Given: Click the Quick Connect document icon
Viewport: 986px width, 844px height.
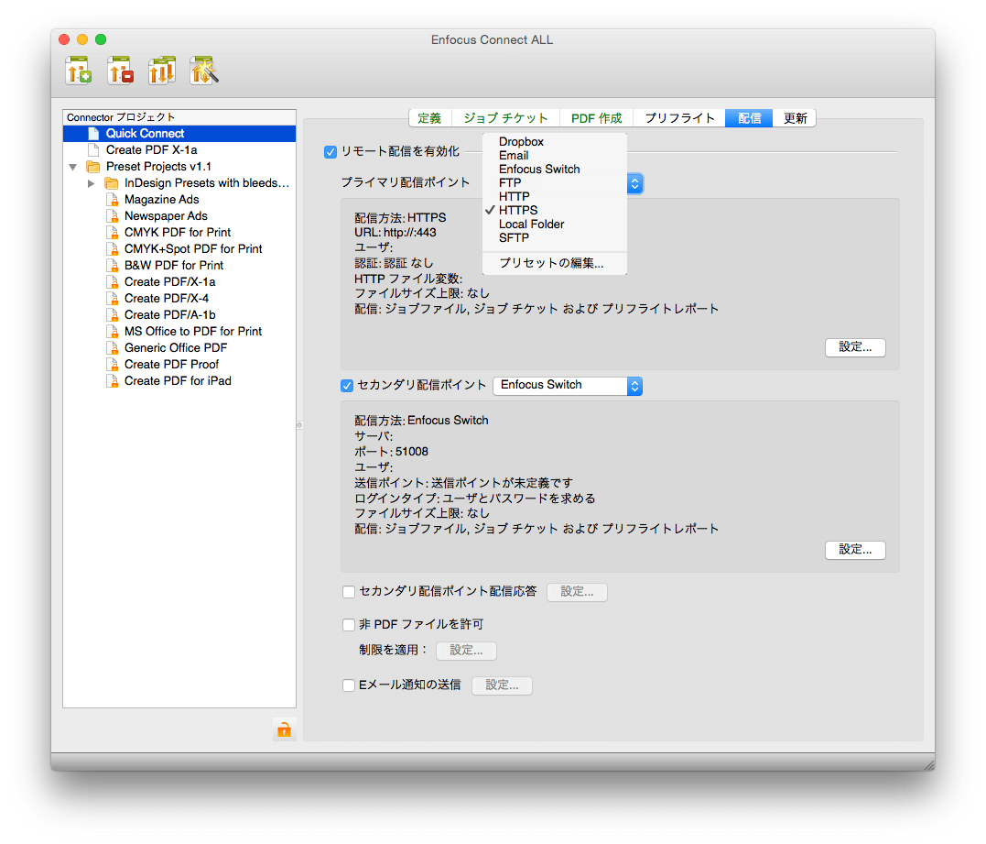Looking at the screenshot, I should 93,134.
